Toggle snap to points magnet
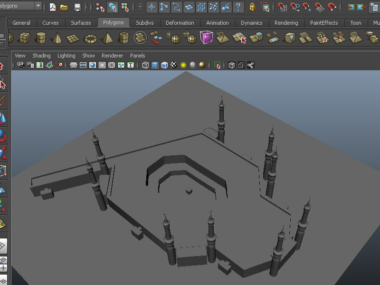Screen dimensions: 380x285 307,7
